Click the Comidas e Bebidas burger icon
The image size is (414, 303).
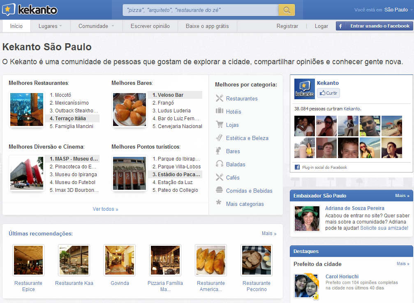[x=220, y=190]
